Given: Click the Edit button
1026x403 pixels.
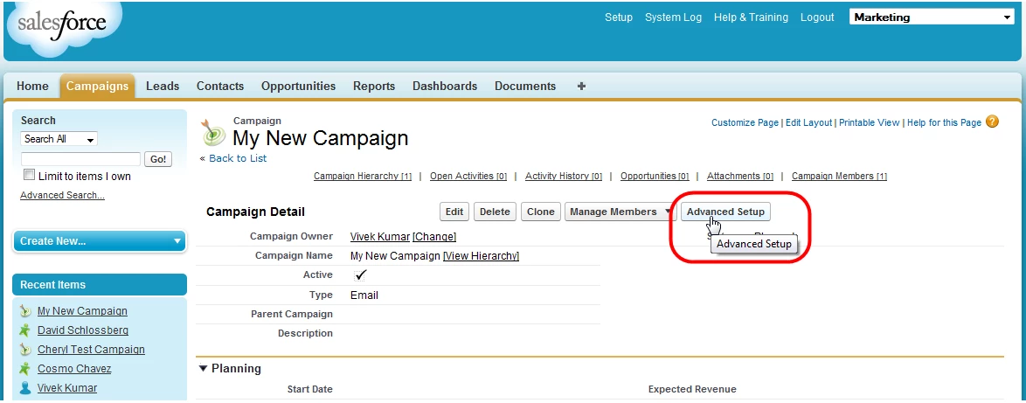Looking at the screenshot, I should 454,212.
